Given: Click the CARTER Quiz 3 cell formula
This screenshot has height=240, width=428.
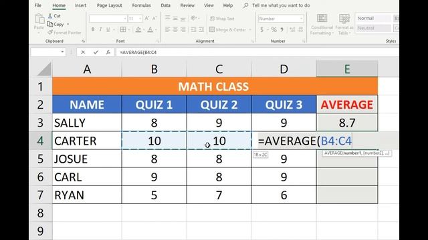Looking at the screenshot, I should point(305,141).
